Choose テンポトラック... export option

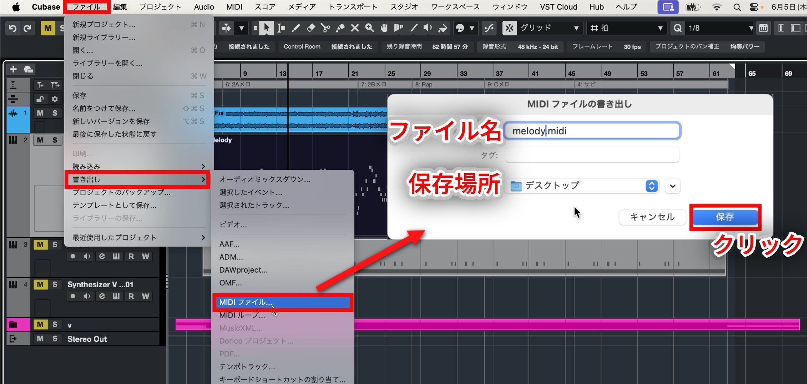[x=282, y=367]
